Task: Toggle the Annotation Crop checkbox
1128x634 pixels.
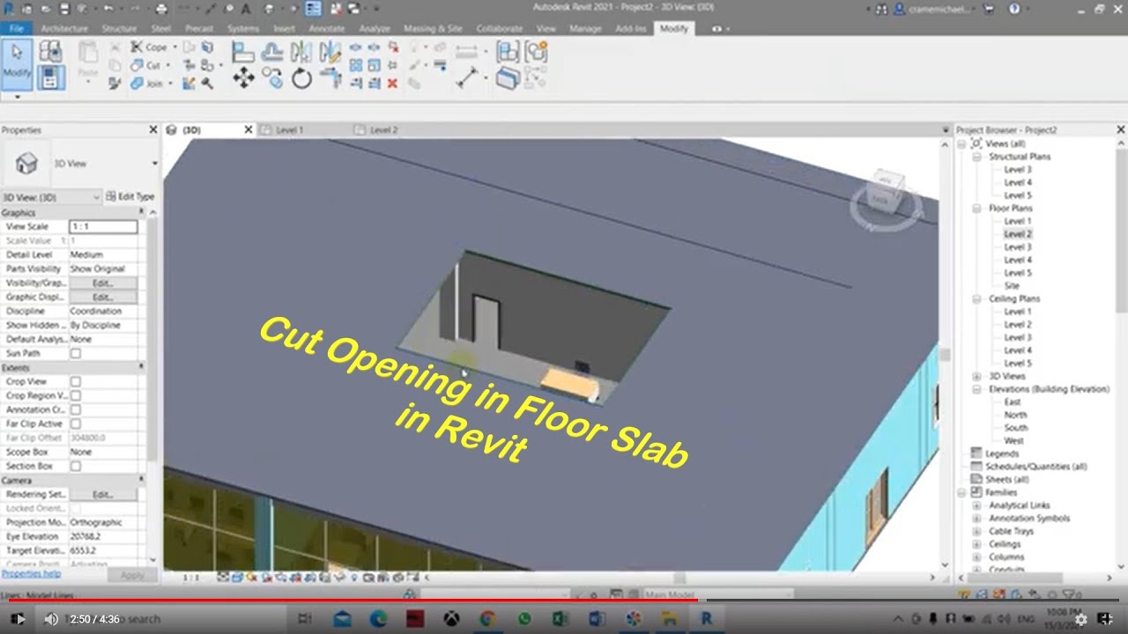Action: 76,409
